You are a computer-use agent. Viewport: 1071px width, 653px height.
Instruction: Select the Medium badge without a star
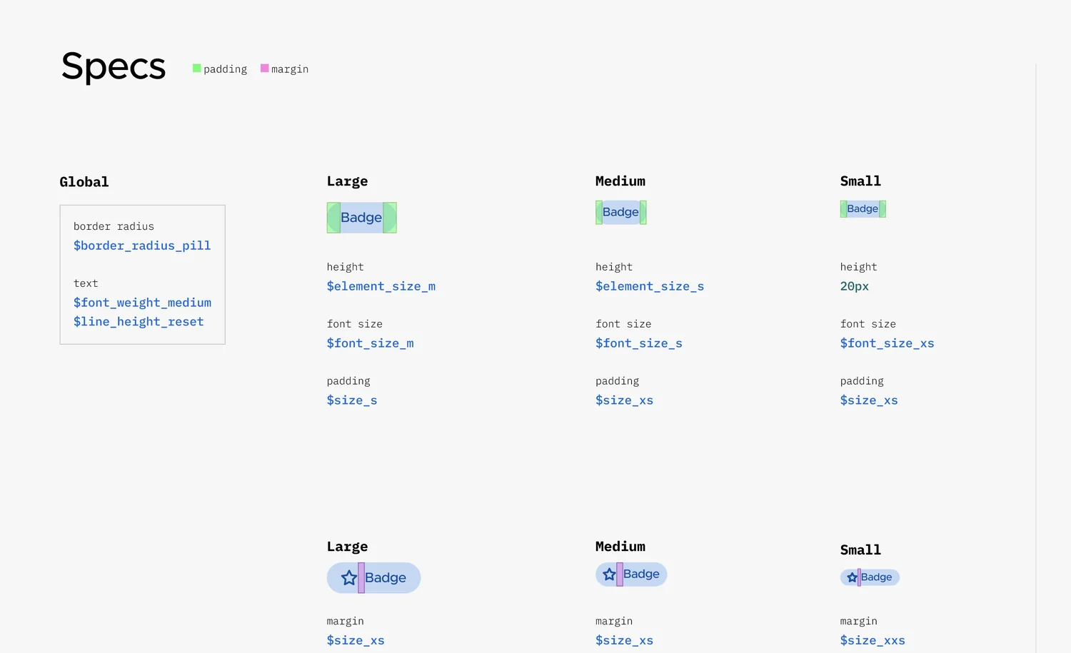pos(621,213)
